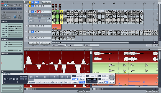
Task: Click the Vol button on track 2
Action: (x=30, y=18)
